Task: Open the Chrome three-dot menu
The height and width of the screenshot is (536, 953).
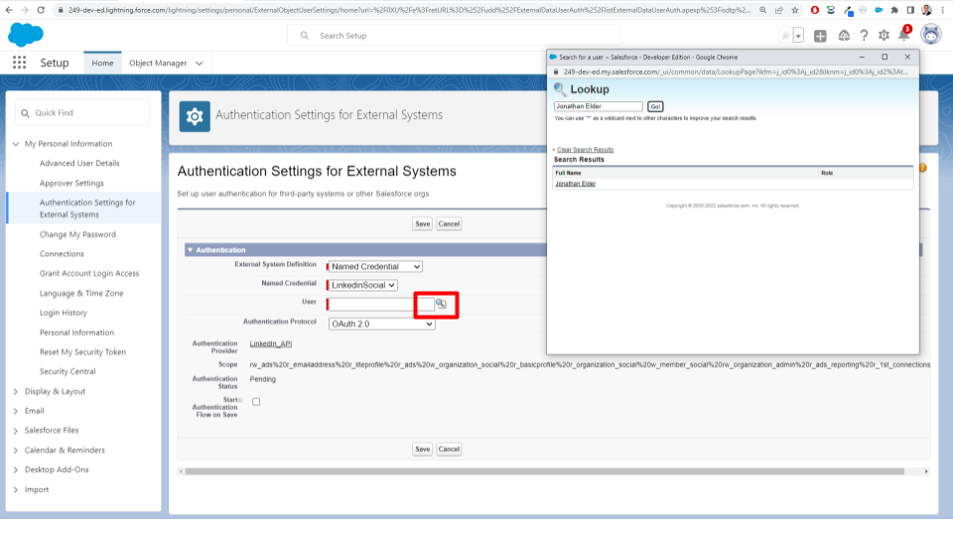Action: pos(943,10)
